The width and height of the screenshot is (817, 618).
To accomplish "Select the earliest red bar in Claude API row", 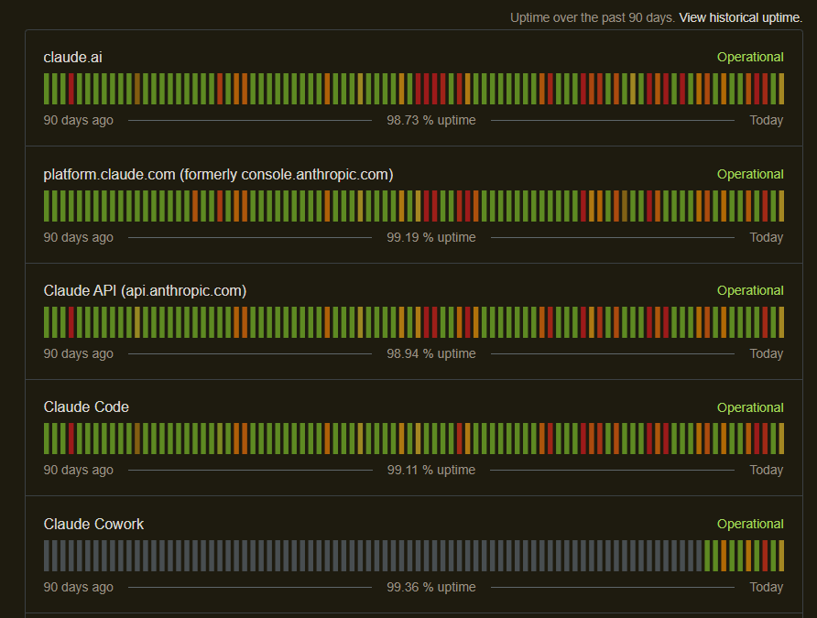I will click(71, 322).
